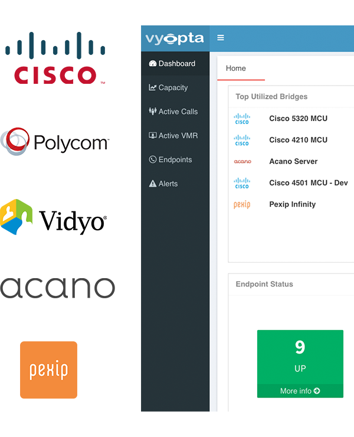Viewport: 354px width, 437px height.
Task: Select Acano Server bridge
Action: pyautogui.click(x=293, y=161)
